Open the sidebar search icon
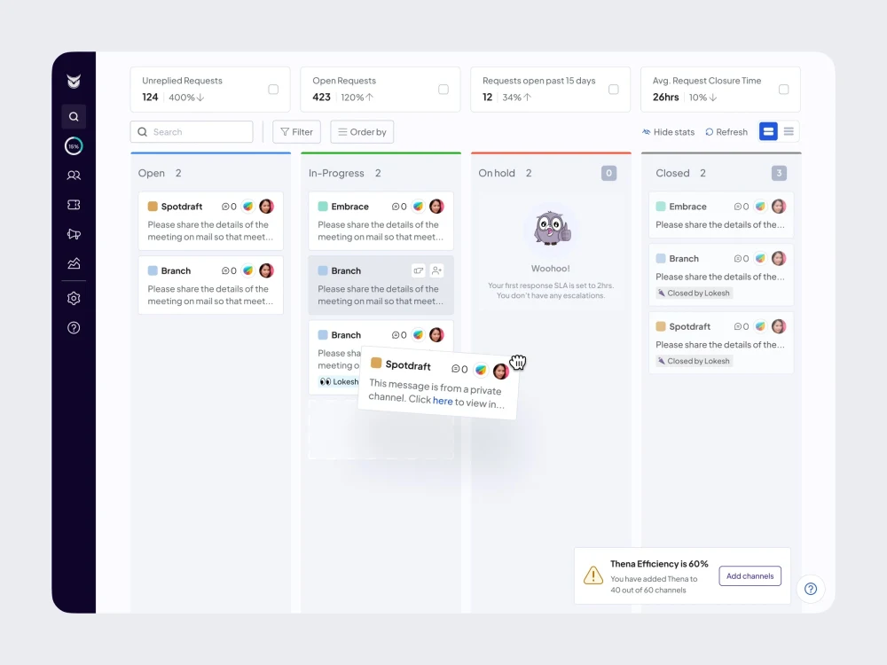Screen dimensions: 887x665 74,116
